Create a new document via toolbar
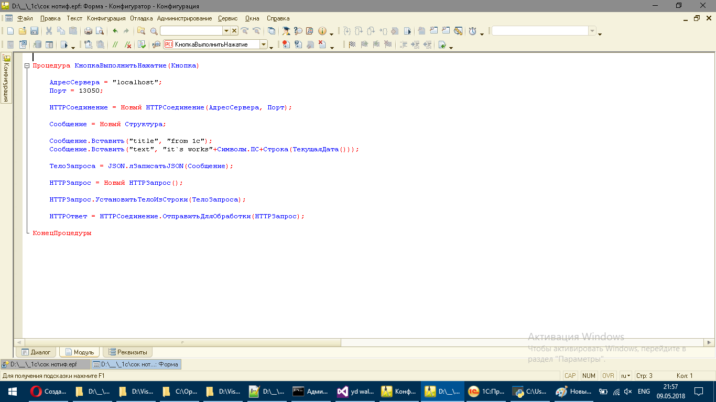This screenshot has height=402, width=716. (10, 31)
